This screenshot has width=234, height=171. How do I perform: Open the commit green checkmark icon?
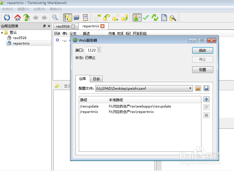click(146, 18)
